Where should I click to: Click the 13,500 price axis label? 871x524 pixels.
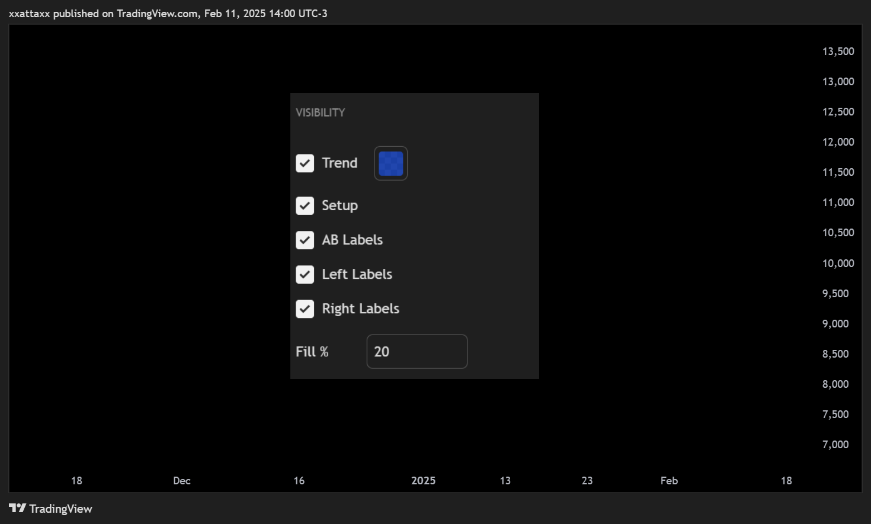[838, 52]
